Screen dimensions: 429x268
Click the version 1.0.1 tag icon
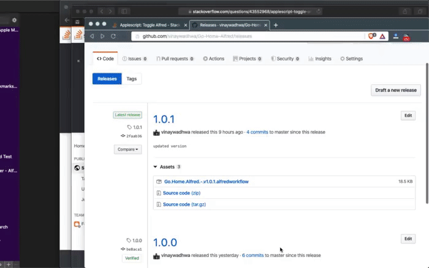[x=129, y=127]
